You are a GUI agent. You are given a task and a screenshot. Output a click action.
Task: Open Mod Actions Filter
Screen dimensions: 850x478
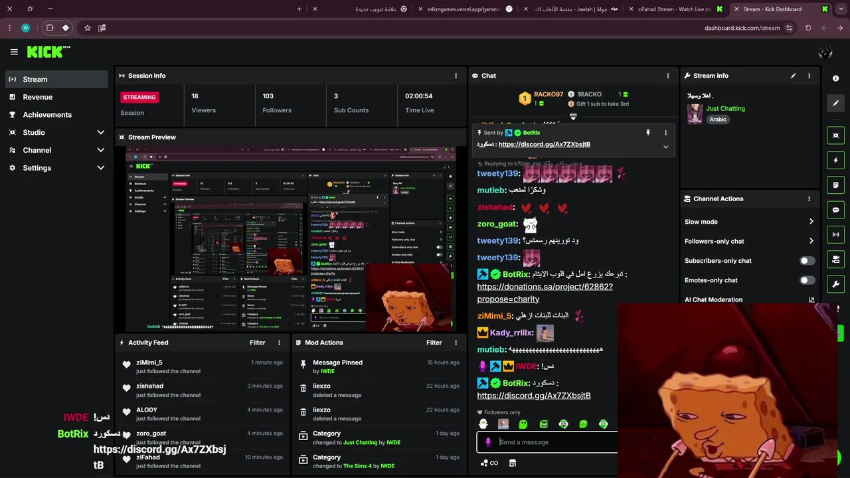tap(434, 343)
